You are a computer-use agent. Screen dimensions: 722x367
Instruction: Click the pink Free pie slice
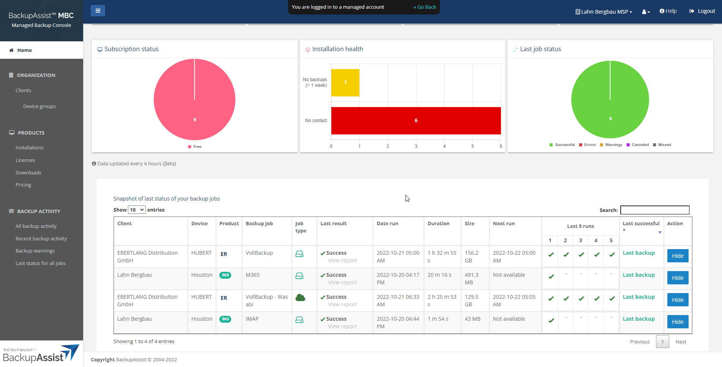coord(194,99)
